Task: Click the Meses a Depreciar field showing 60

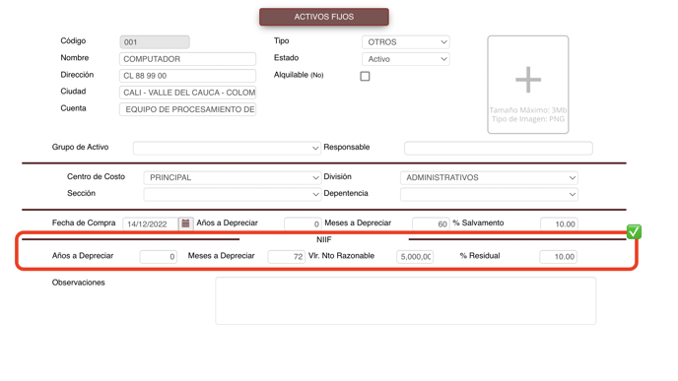Action: (431, 223)
